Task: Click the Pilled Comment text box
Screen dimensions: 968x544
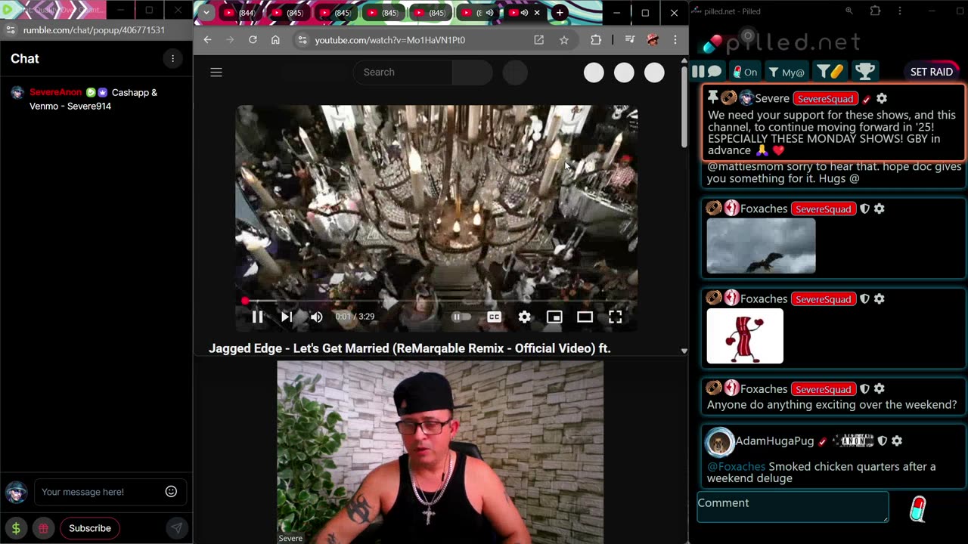Action: click(x=793, y=507)
